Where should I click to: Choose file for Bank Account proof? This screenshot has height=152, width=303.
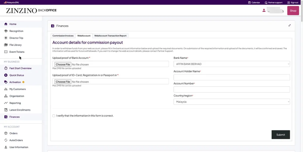tap(63, 64)
